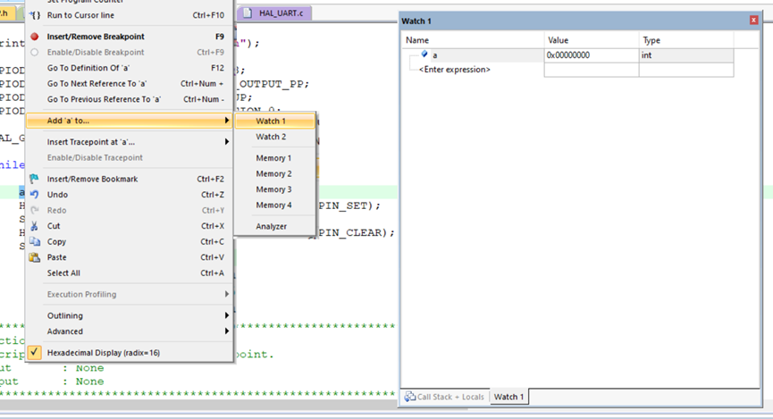Click the Undo arrow icon
This screenshot has height=419, width=773.
coord(35,195)
